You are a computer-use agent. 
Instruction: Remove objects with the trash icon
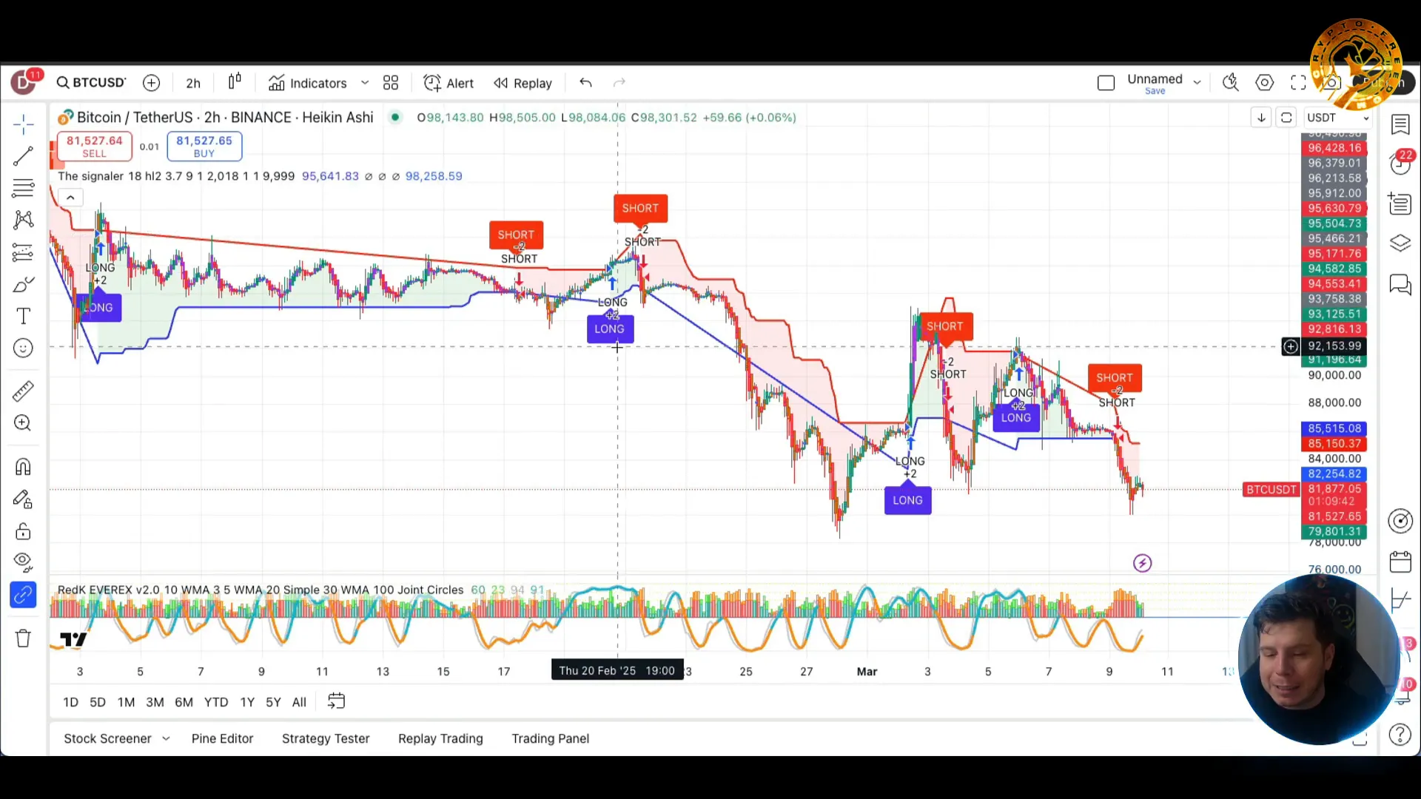point(23,638)
